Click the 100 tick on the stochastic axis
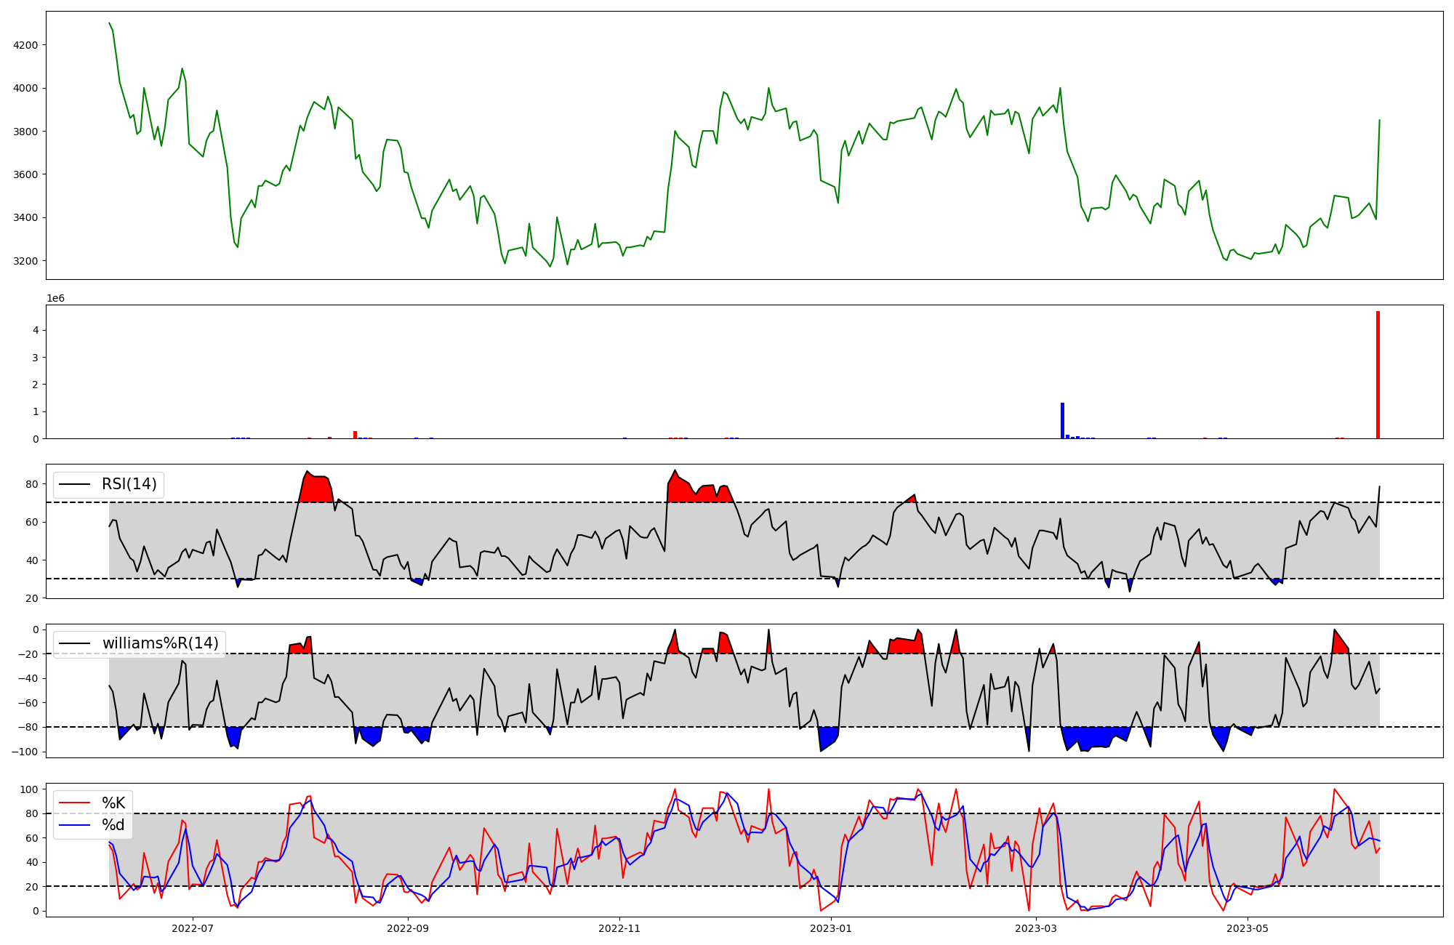This screenshot has width=1454, height=945. [x=30, y=789]
